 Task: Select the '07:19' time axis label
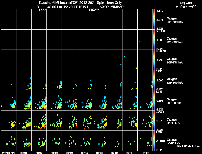pos(145,153)
